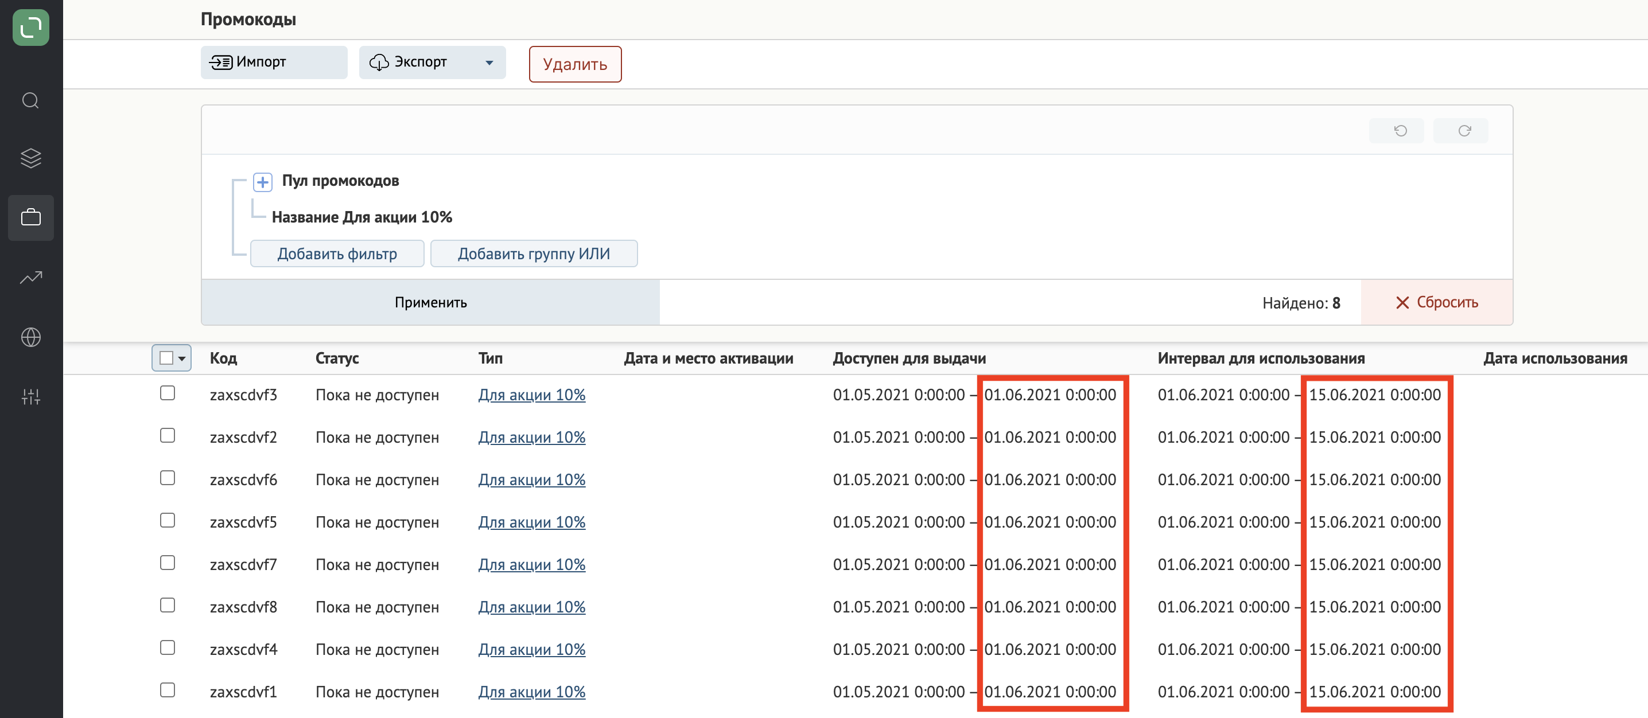Open the select-all checkbox dropdown arrow

click(182, 358)
